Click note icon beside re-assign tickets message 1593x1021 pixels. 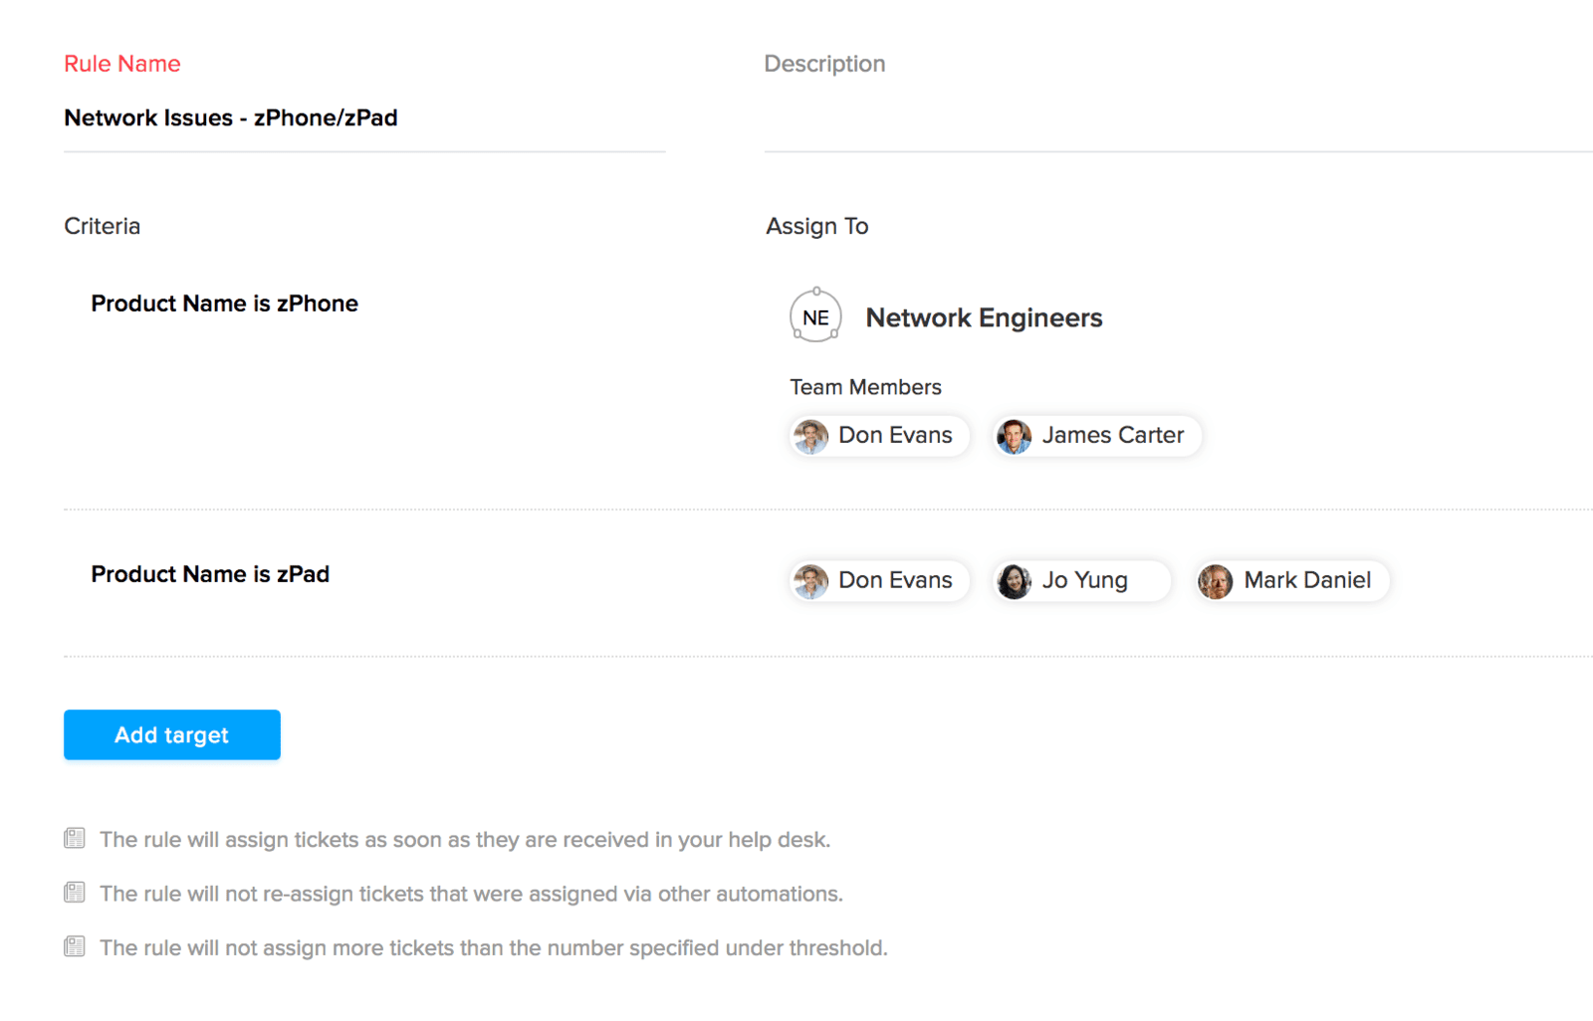tap(75, 892)
